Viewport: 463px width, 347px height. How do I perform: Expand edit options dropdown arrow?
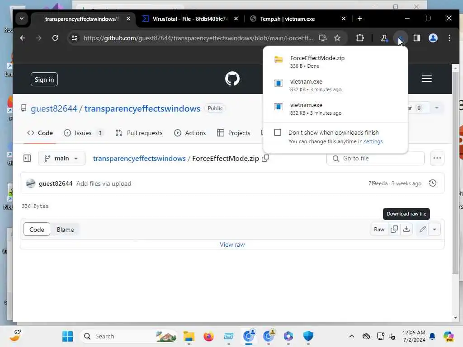point(435,229)
